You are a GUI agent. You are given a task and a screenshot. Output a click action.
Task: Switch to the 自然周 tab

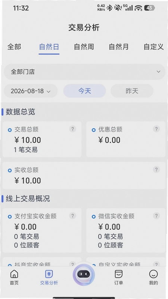click(x=84, y=47)
